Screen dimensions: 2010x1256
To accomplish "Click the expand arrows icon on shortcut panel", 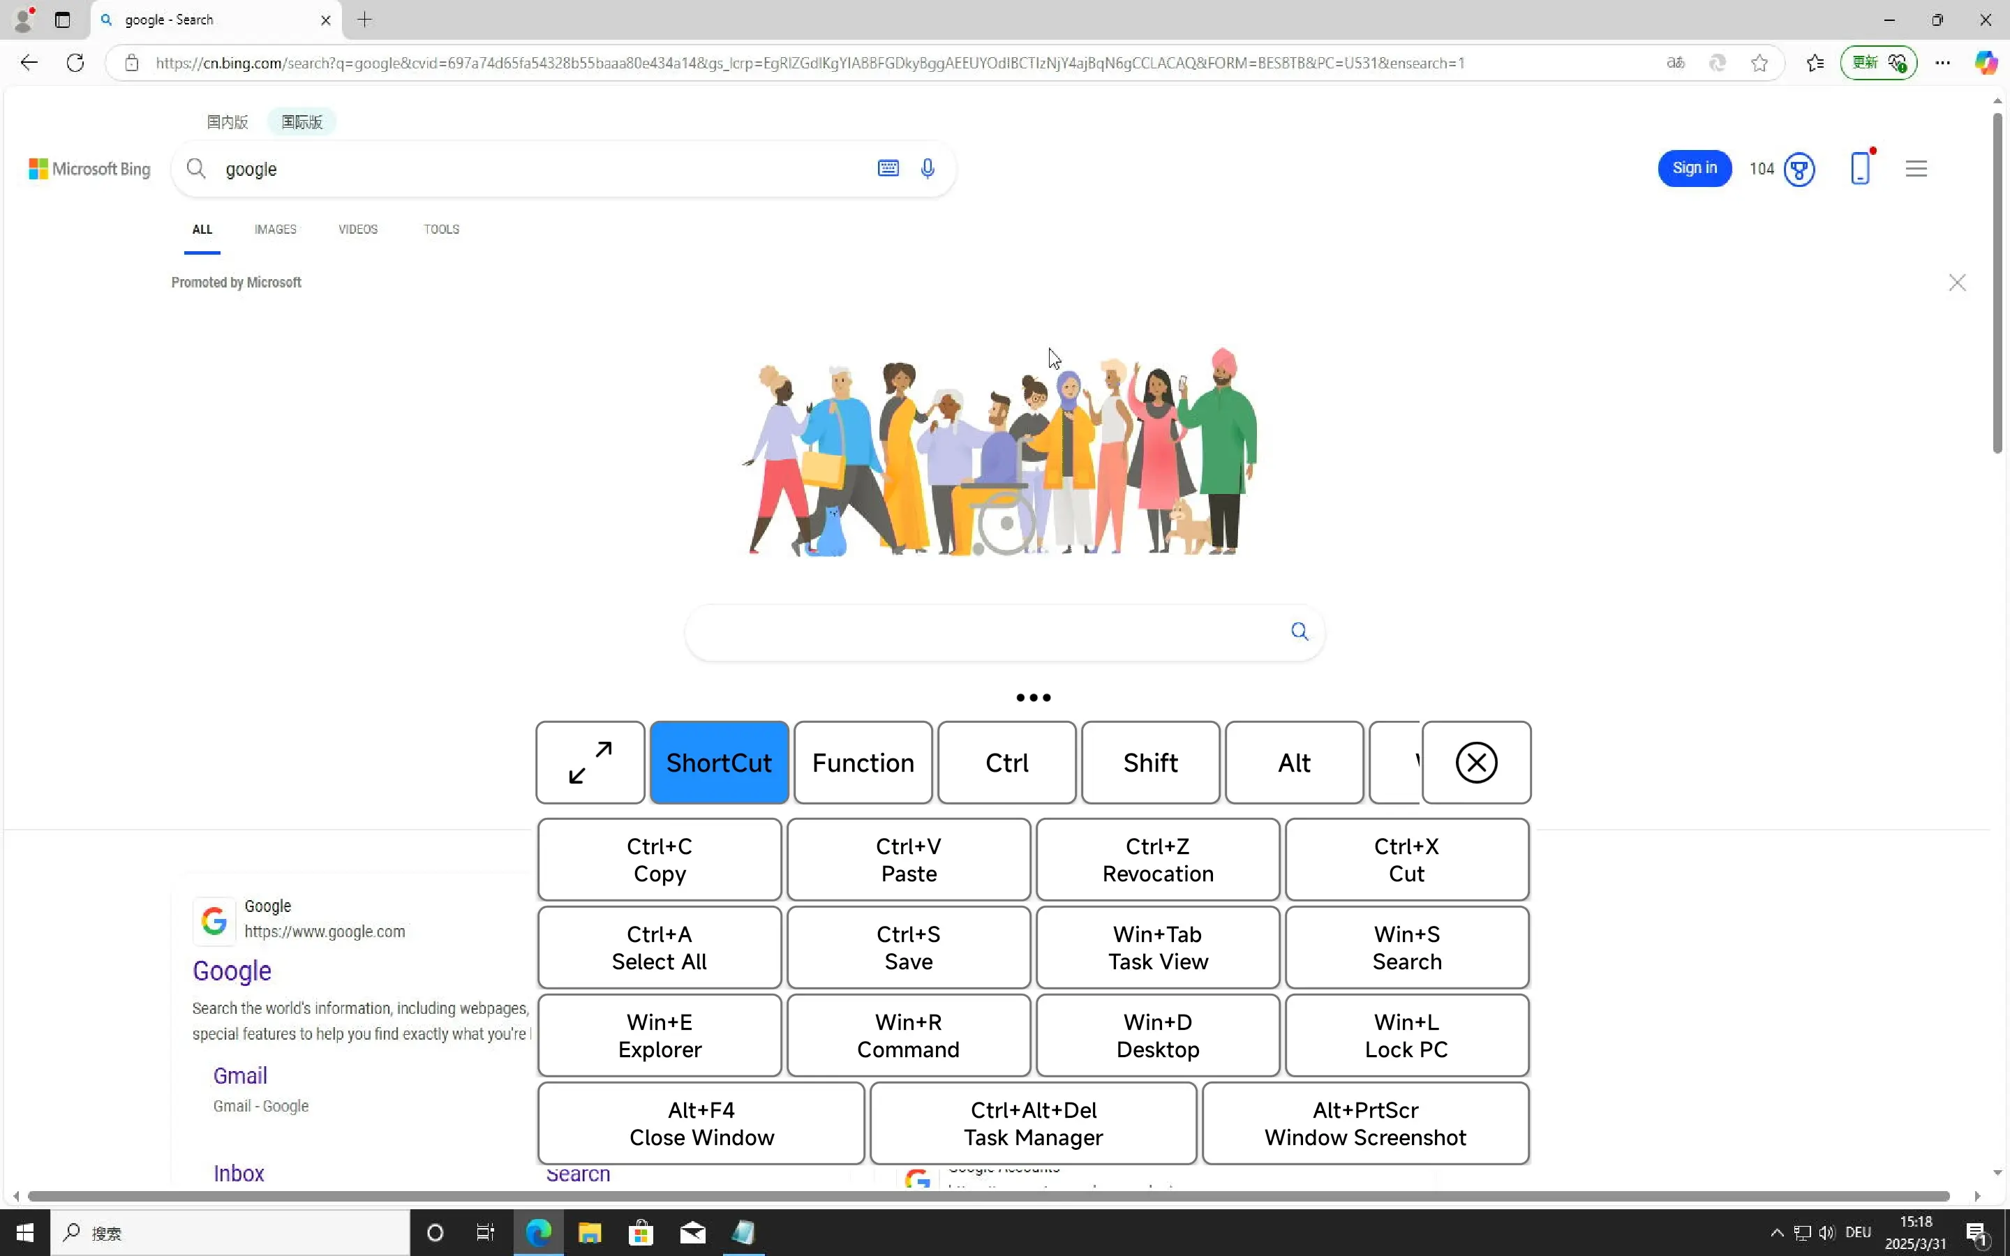I will 590,762.
